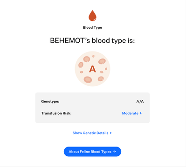Screen dimensions: 186x167
Task: Select the Blood Type label under drop
Action: click(x=92, y=27)
